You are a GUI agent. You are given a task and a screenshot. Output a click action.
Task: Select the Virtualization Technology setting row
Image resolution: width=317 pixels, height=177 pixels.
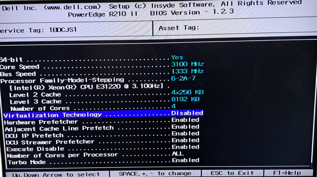[103, 114]
